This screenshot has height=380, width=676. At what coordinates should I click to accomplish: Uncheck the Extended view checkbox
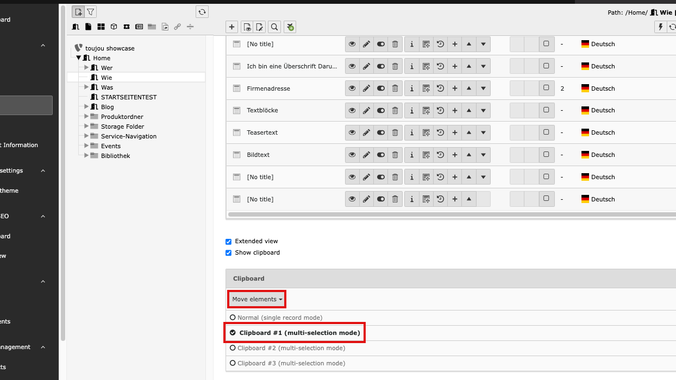click(228, 242)
